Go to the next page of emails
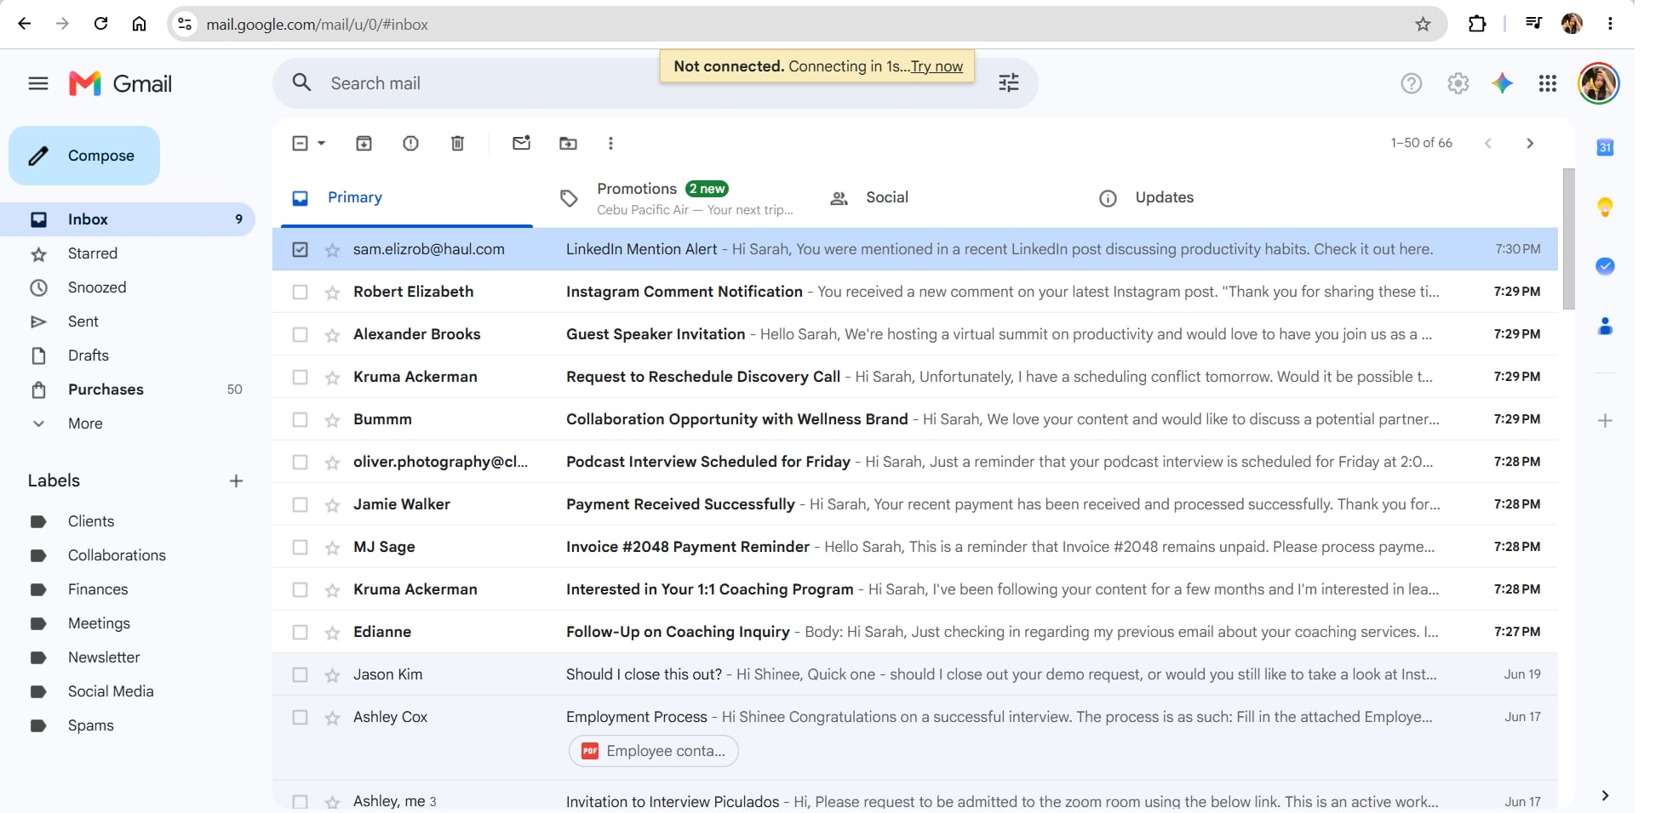 point(1530,143)
